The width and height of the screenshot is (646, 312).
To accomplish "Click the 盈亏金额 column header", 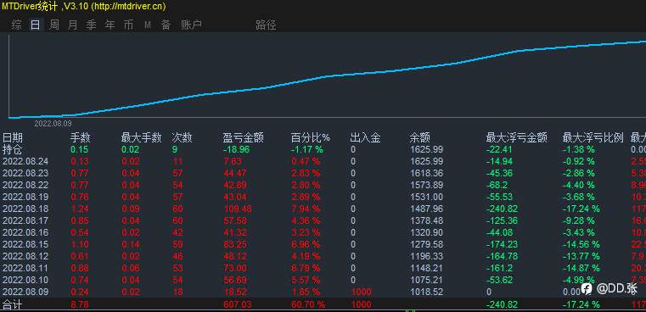I will pyautogui.click(x=243, y=137).
